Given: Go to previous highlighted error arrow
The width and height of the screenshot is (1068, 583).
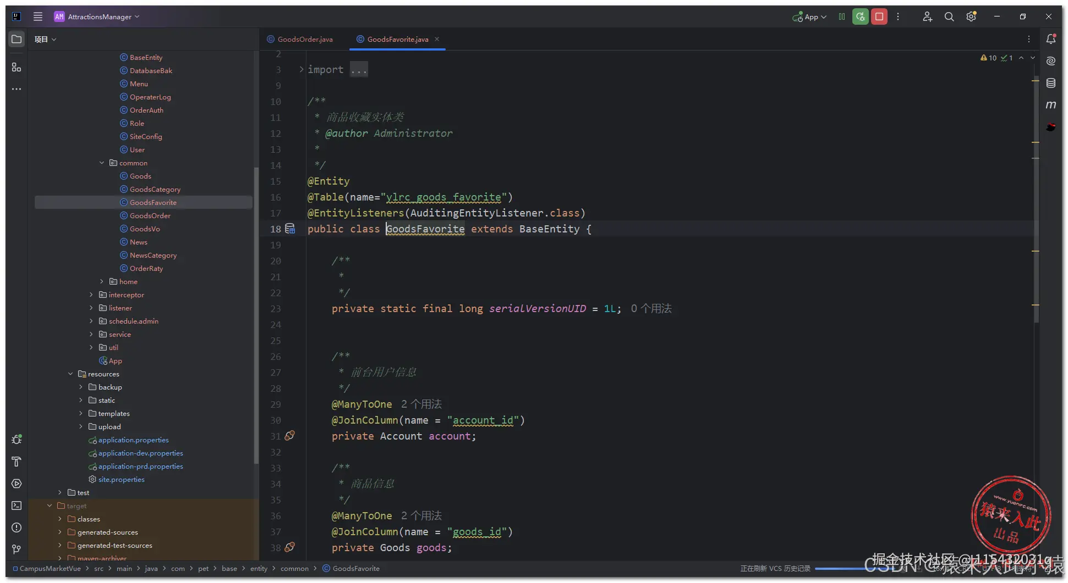Looking at the screenshot, I should 1021,58.
